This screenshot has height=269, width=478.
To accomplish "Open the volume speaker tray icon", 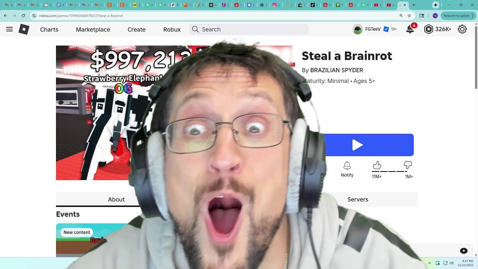I will pos(451,263).
